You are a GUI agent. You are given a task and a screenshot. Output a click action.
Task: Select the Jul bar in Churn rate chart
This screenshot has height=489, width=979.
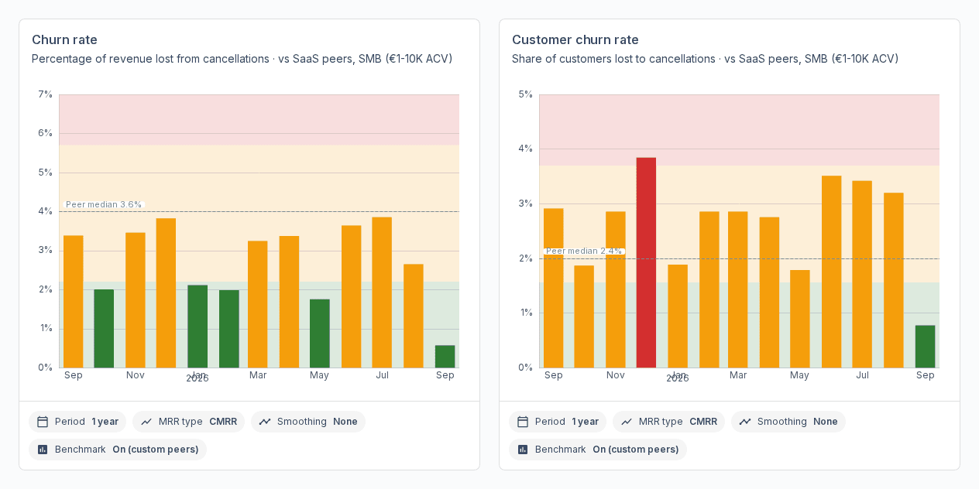pos(382,292)
